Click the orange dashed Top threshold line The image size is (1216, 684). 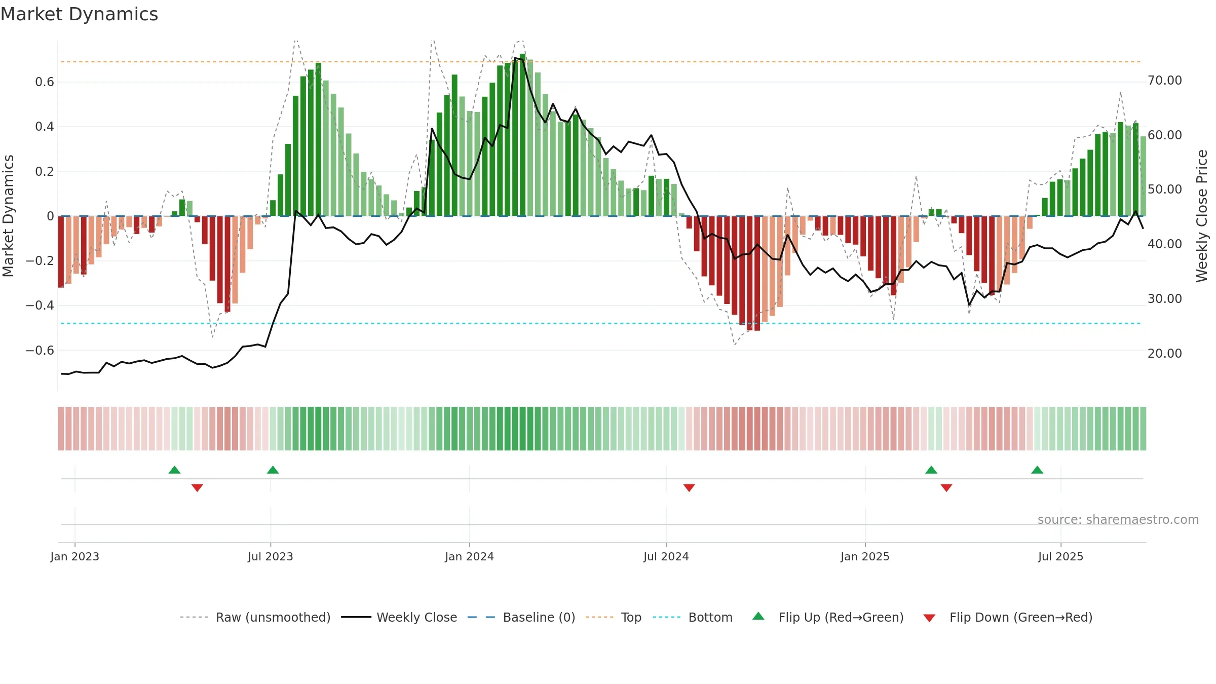point(600,62)
